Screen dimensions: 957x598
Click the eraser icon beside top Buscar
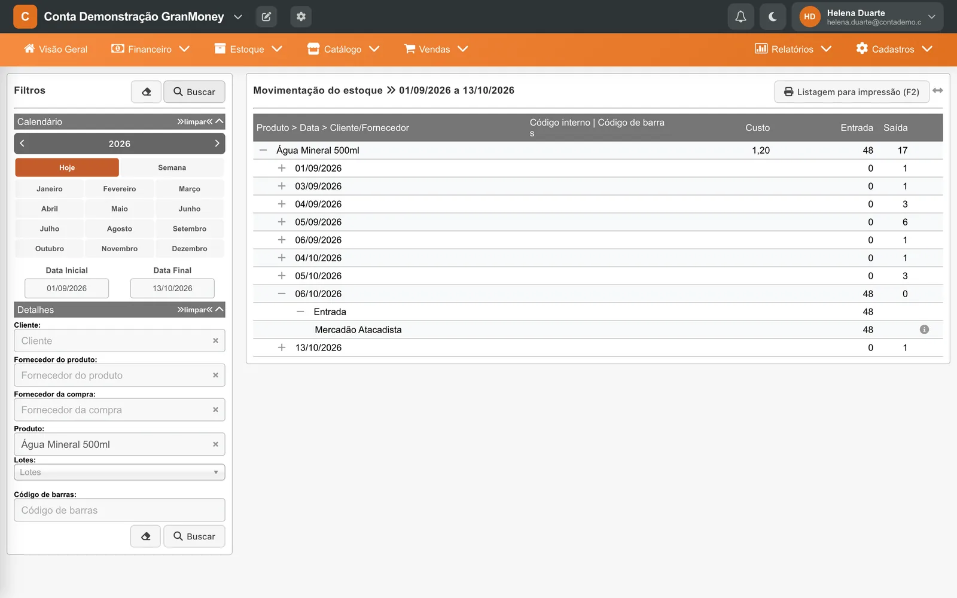[x=147, y=91]
